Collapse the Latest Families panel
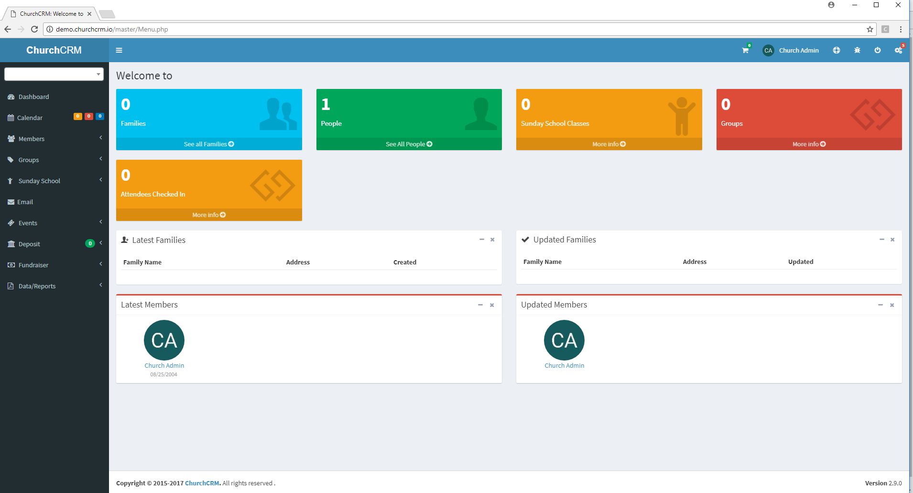913x493 pixels. point(481,240)
